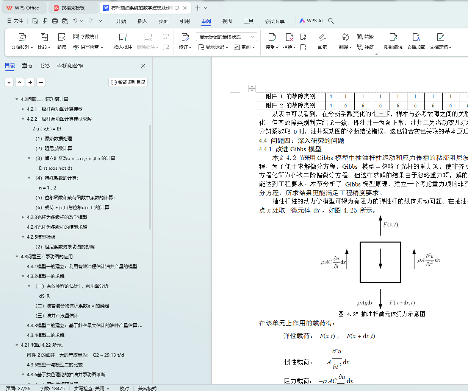Click the 拒绝 reject change button
The image size is (468, 391).
click(290, 41)
